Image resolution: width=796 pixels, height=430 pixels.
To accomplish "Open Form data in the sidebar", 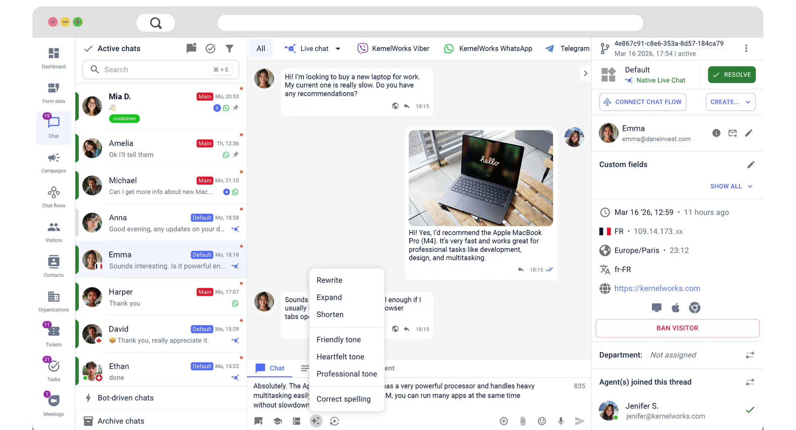I will click(54, 93).
